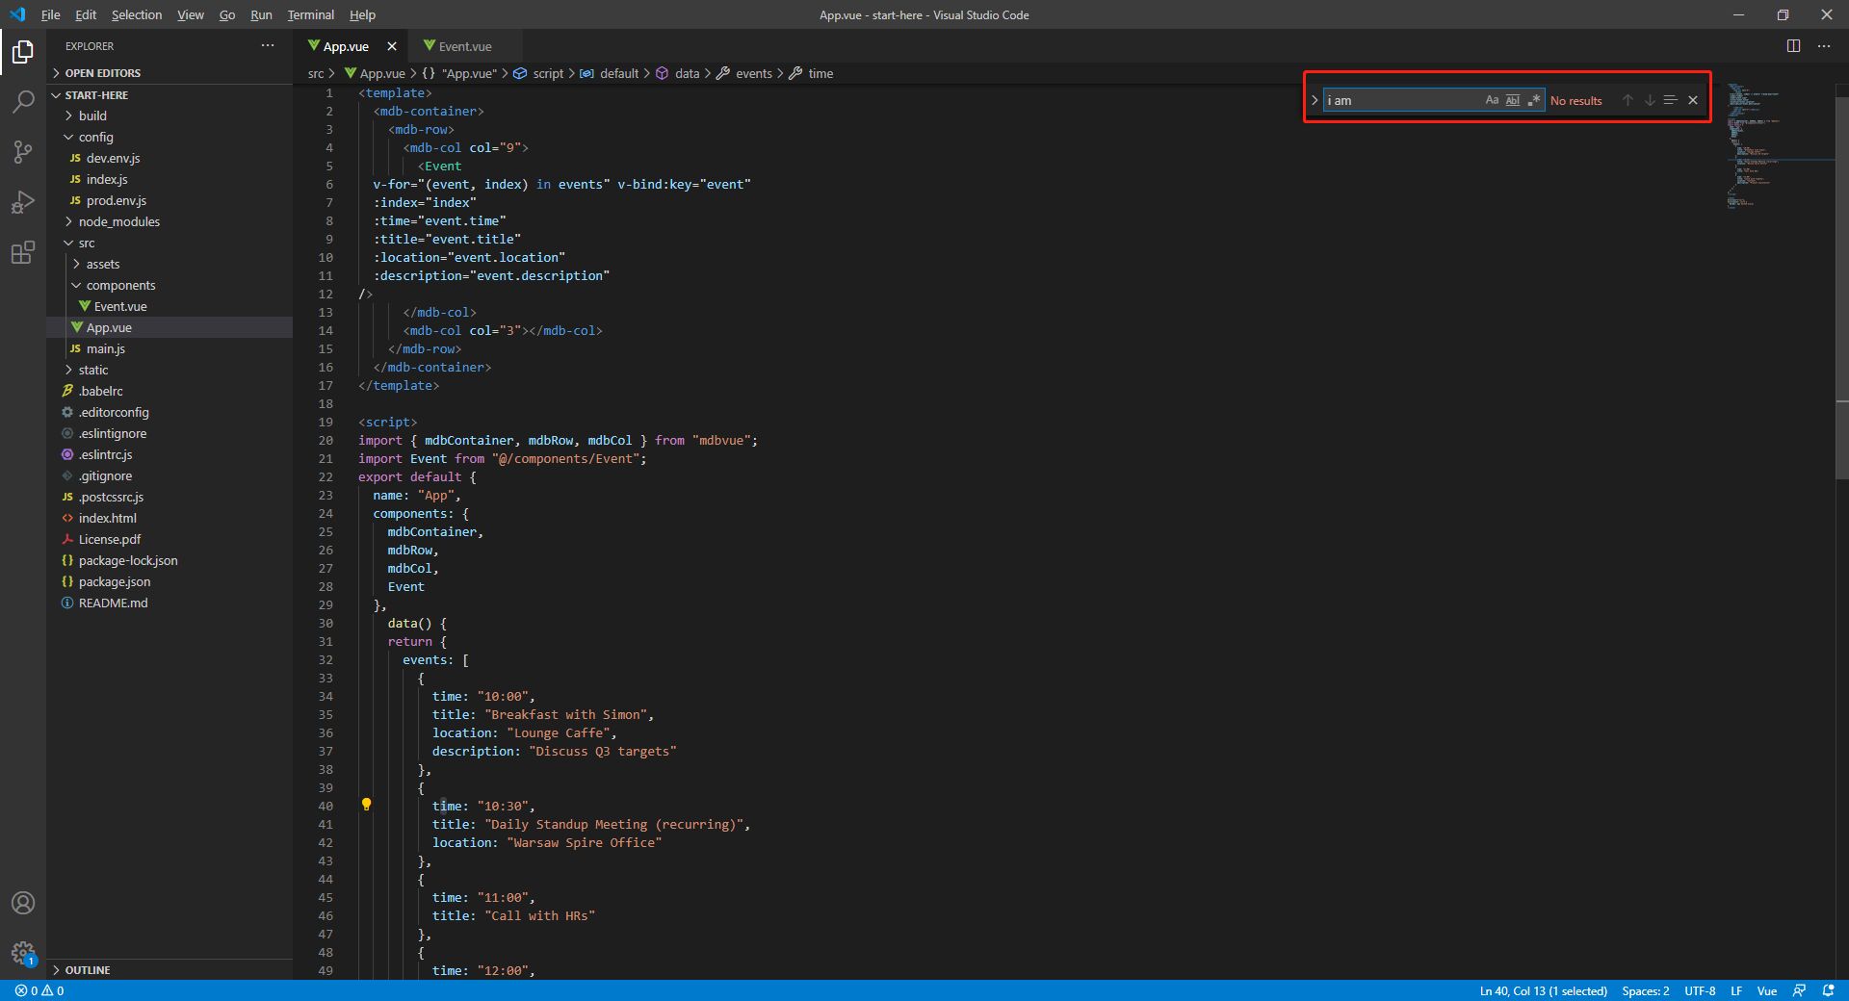Click 'Ln 40, Col 13' in status bar
Screen dimensions: 1849x1001
pyautogui.click(x=1543, y=990)
